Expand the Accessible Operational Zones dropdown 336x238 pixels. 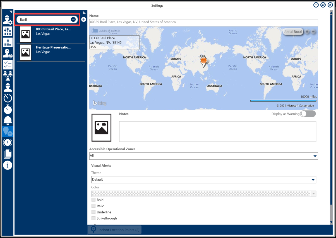[x=315, y=156]
